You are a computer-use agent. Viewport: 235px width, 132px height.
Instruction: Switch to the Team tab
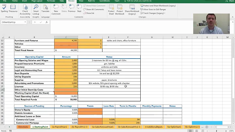117,1
